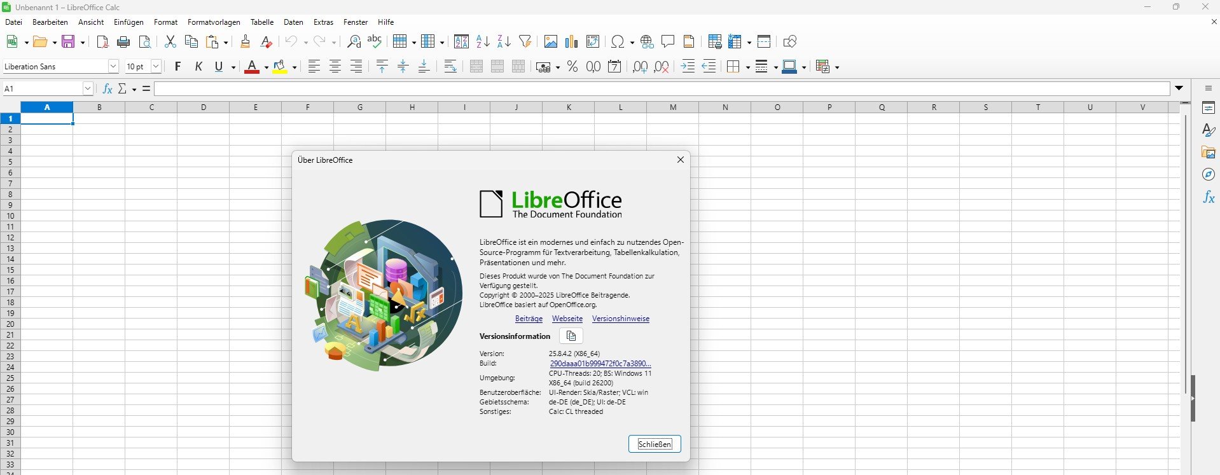The image size is (1220, 475).
Task: Toggle align left button
Action: coord(314,67)
